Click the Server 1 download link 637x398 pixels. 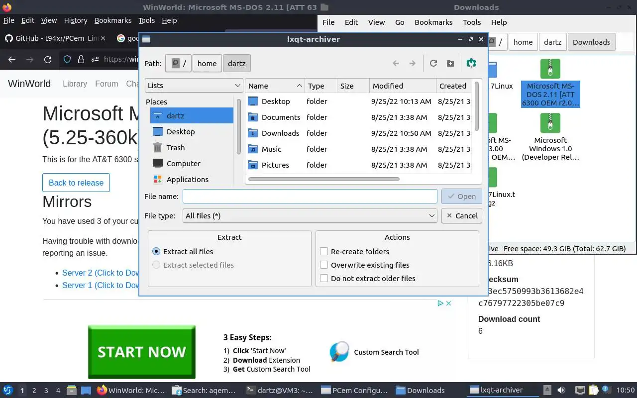tap(101, 285)
